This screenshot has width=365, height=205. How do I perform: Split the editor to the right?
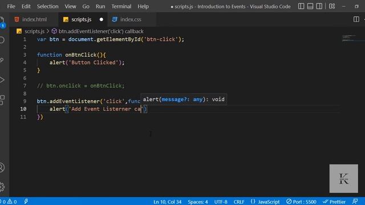coord(356,19)
